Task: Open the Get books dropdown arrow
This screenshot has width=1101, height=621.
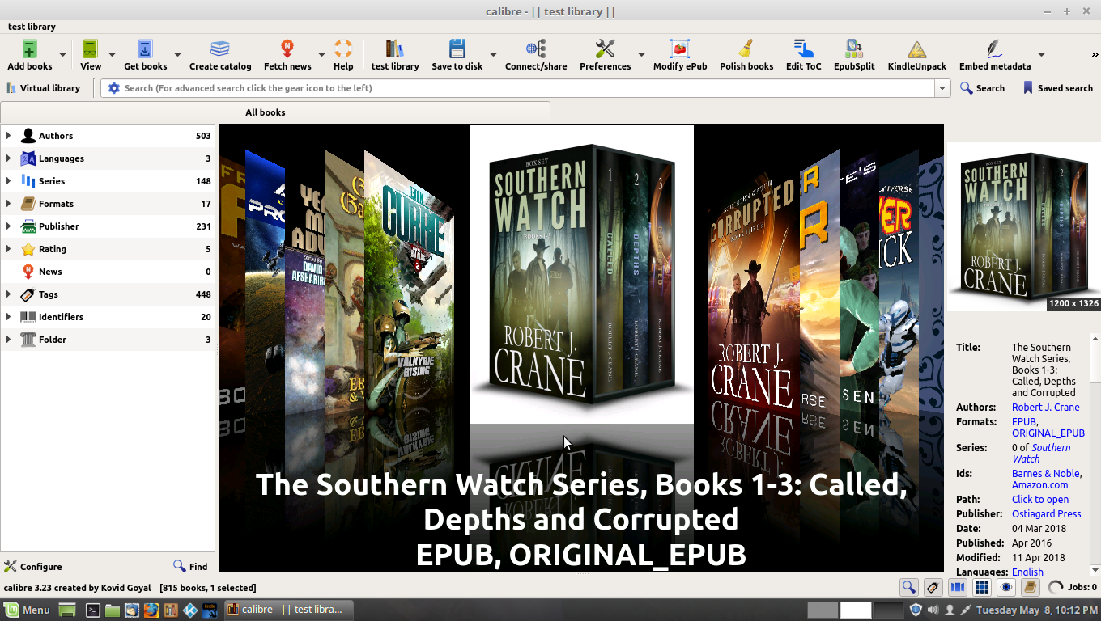Action: [177, 55]
